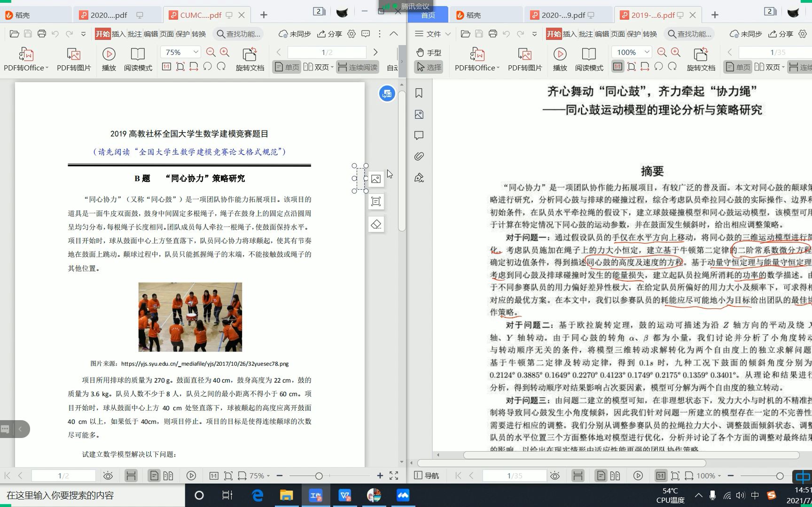Click 旋转文档 in right window
This screenshot has height=507, width=812.
coord(701,59)
